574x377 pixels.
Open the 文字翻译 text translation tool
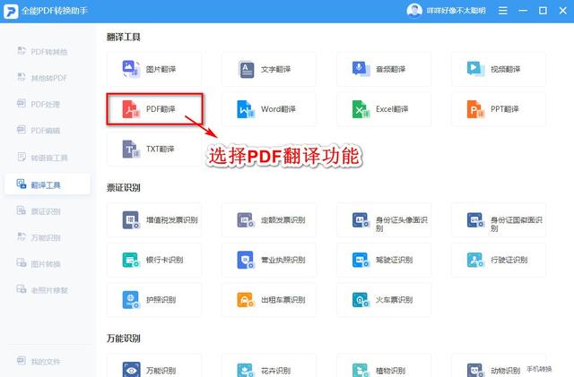tap(269, 70)
